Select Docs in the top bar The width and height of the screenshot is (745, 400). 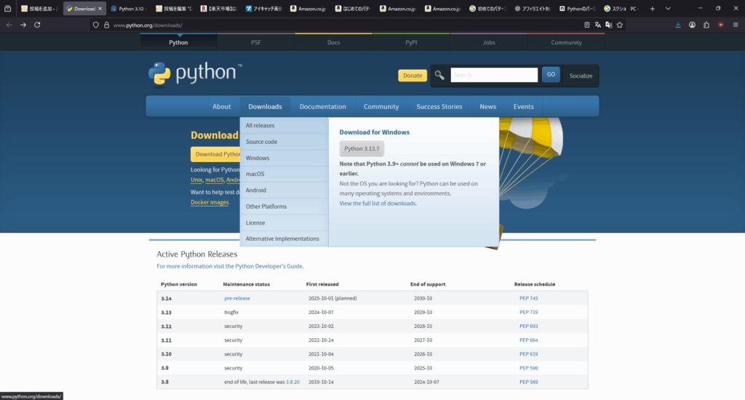pyautogui.click(x=333, y=42)
